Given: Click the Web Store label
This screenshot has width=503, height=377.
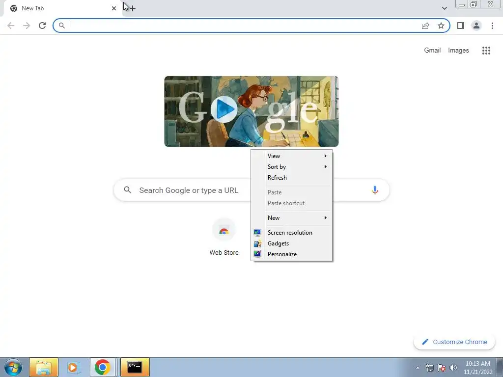Looking at the screenshot, I should point(224,253).
